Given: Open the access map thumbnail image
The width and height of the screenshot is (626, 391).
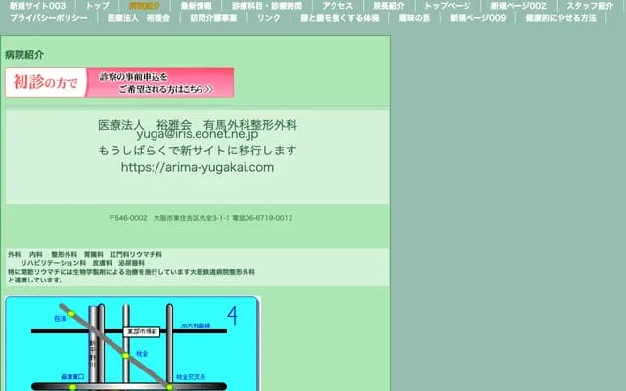Looking at the screenshot, I should pyautogui.click(x=133, y=343).
